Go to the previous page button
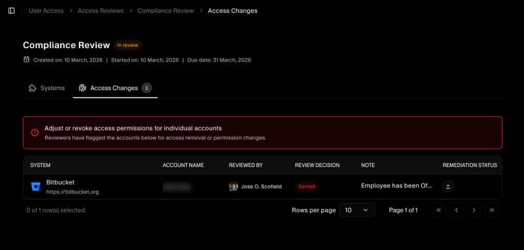524x250 pixels. [456, 210]
